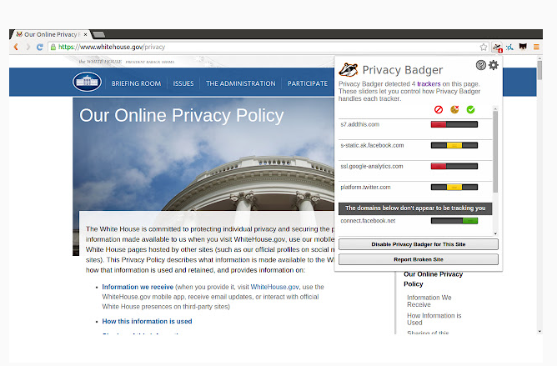Click connect.facebook.net domain text
The width and height of the screenshot is (557, 366).
coord(368,221)
